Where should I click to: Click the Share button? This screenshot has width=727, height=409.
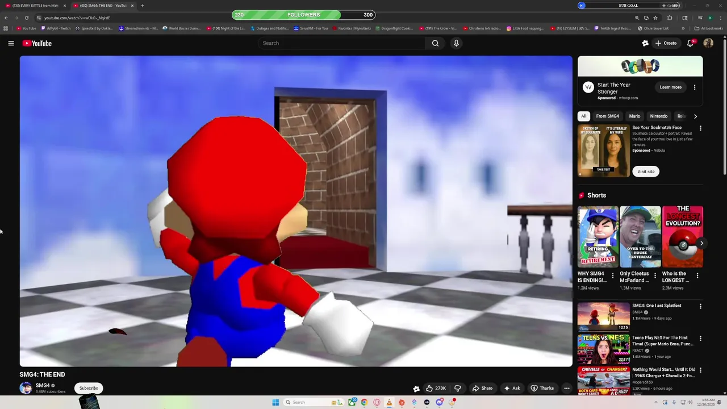point(483,389)
